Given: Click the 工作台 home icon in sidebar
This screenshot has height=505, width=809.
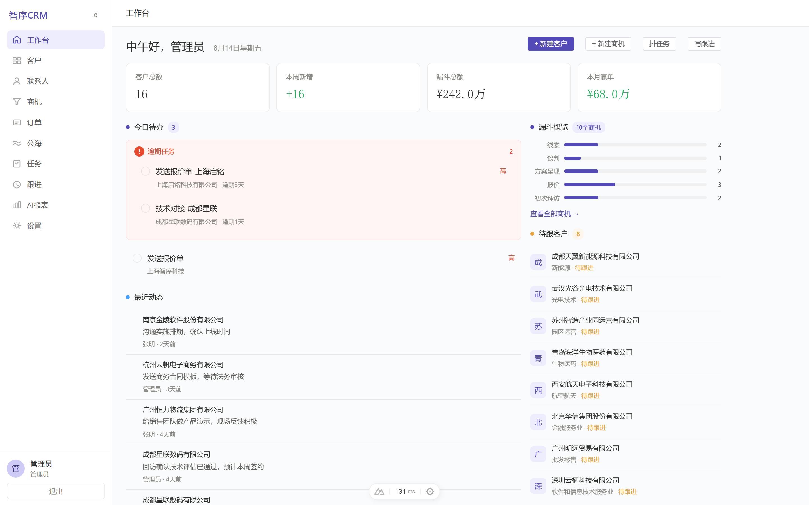Looking at the screenshot, I should pyautogui.click(x=17, y=40).
